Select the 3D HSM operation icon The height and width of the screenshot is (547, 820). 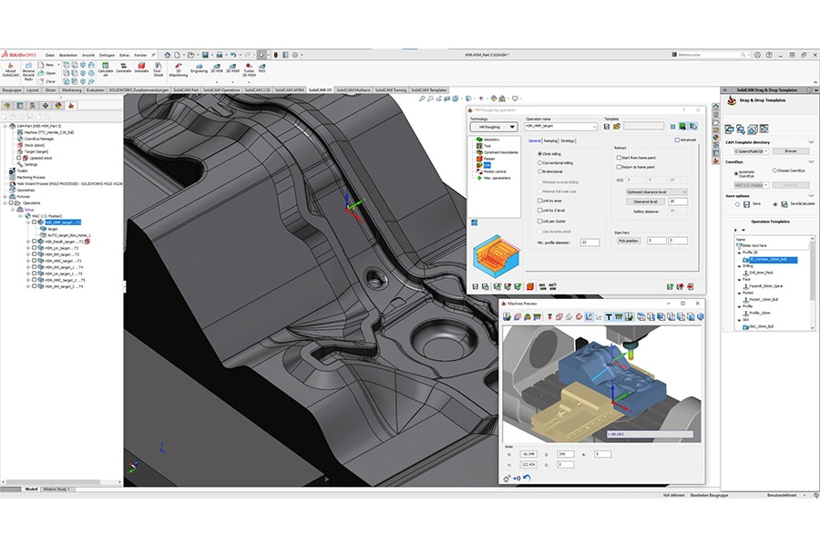pos(232,67)
